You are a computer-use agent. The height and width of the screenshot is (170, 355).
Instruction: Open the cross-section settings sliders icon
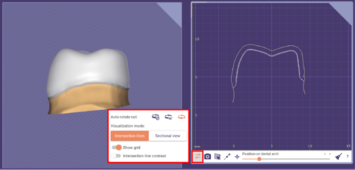198,156
